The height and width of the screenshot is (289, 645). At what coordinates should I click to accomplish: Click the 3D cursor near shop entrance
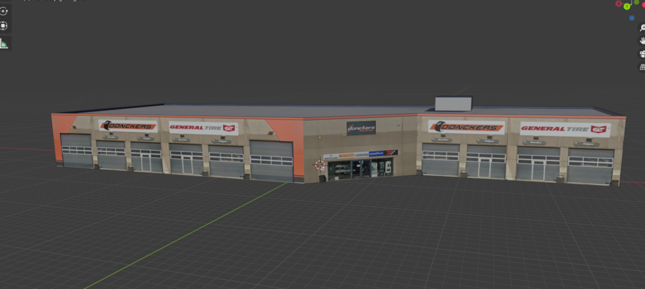coord(319,165)
